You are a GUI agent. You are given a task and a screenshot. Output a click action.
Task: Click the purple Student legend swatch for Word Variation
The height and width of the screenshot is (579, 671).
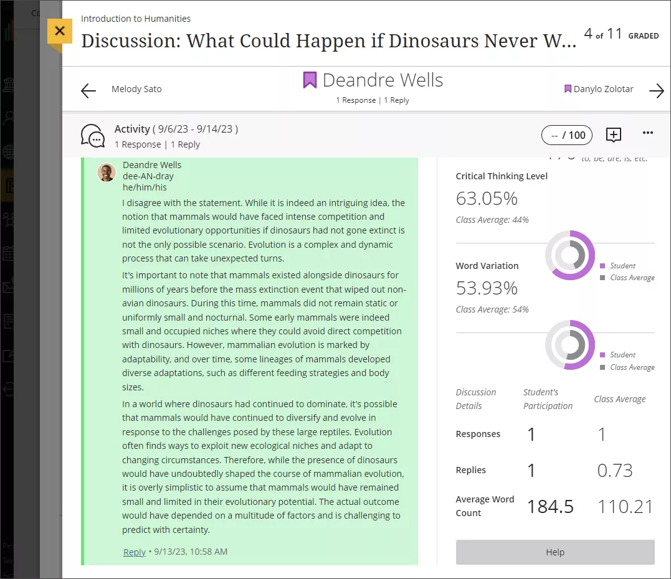(x=602, y=355)
